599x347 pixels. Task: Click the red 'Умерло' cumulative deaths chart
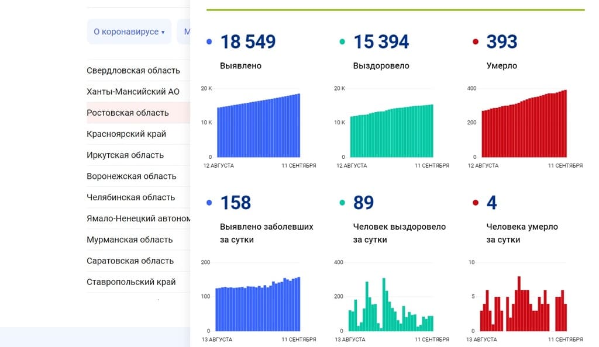click(x=524, y=126)
